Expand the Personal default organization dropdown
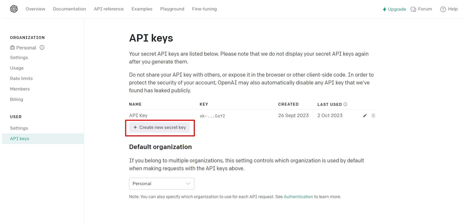This screenshot has width=465, height=223. click(162, 184)
